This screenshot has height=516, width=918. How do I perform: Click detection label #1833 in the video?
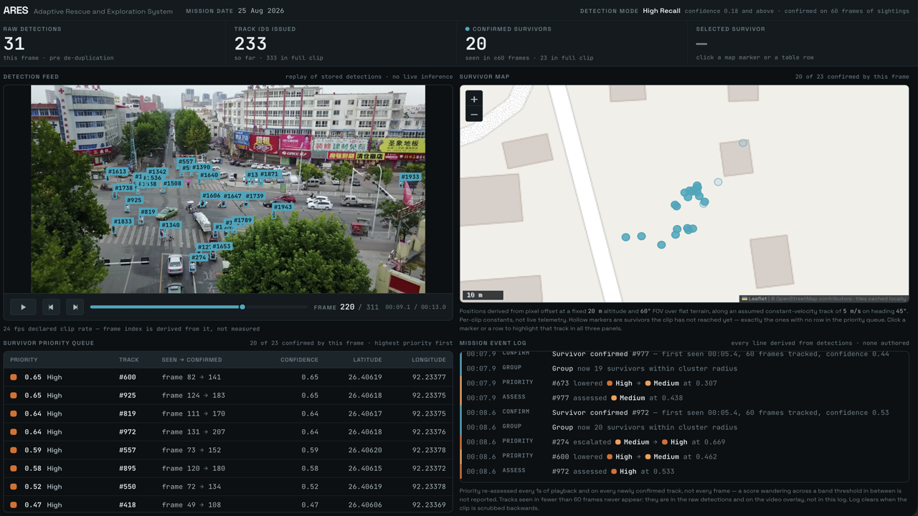123,221
